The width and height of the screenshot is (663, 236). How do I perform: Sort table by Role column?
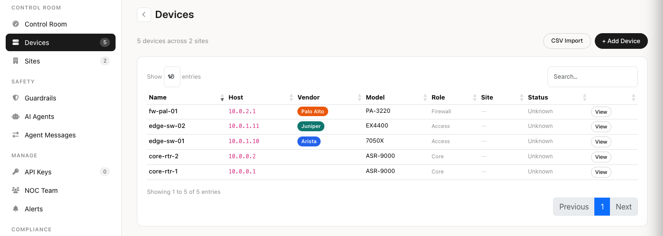point(454,97)
